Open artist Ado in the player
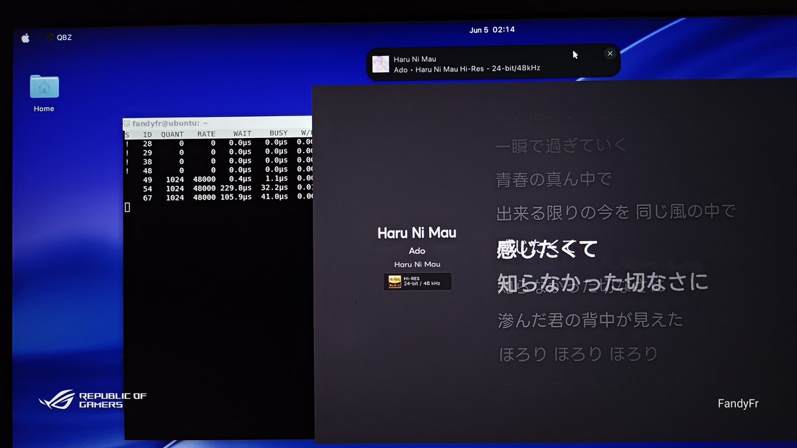The image size is (797, 448). click(x=417, y=251)
